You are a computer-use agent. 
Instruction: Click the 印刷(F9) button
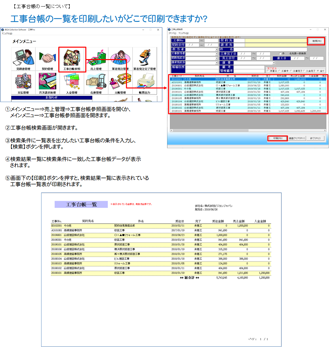[x=278, y=138]
